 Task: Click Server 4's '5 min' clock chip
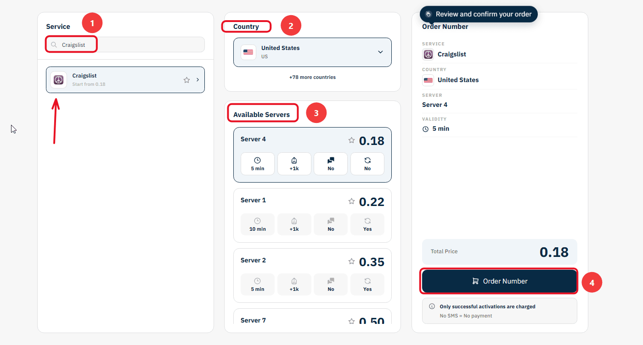pyautogui.click(x=258, y=164)
